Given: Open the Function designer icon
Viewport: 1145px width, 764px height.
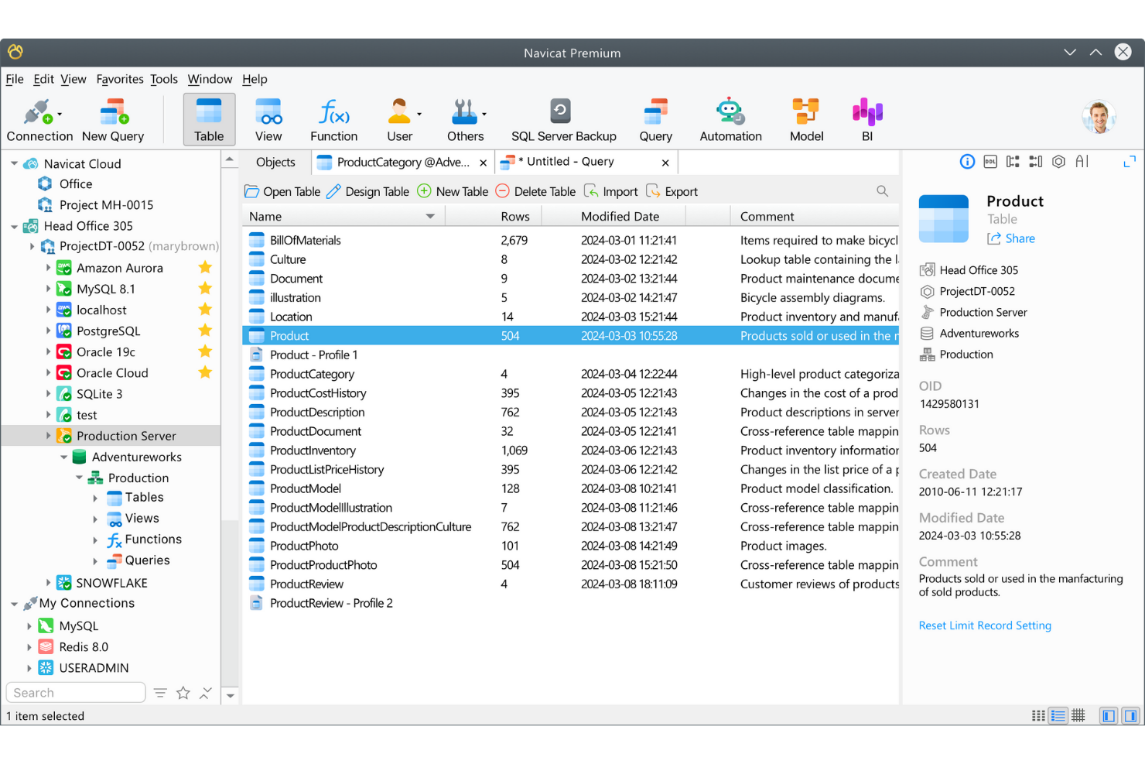Looking at the screenshot, I should [333, 118].
